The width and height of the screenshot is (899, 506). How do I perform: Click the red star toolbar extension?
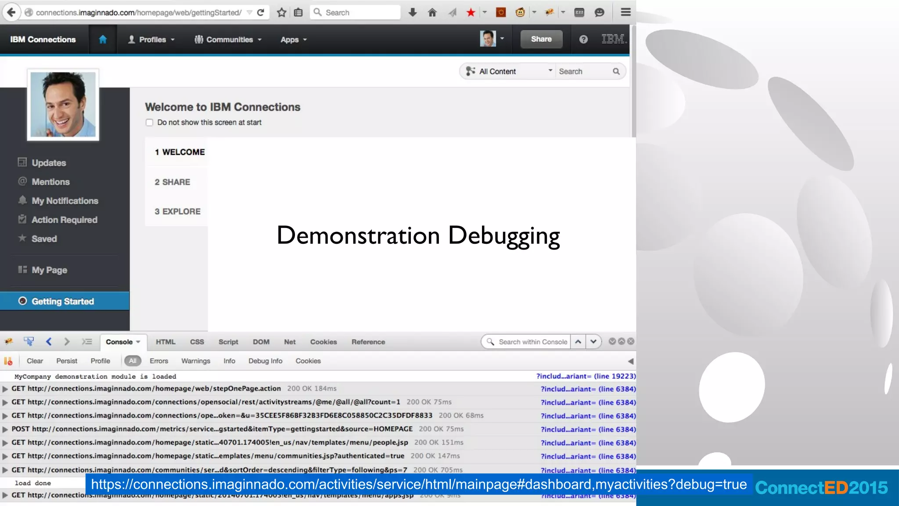click(471, 12)
